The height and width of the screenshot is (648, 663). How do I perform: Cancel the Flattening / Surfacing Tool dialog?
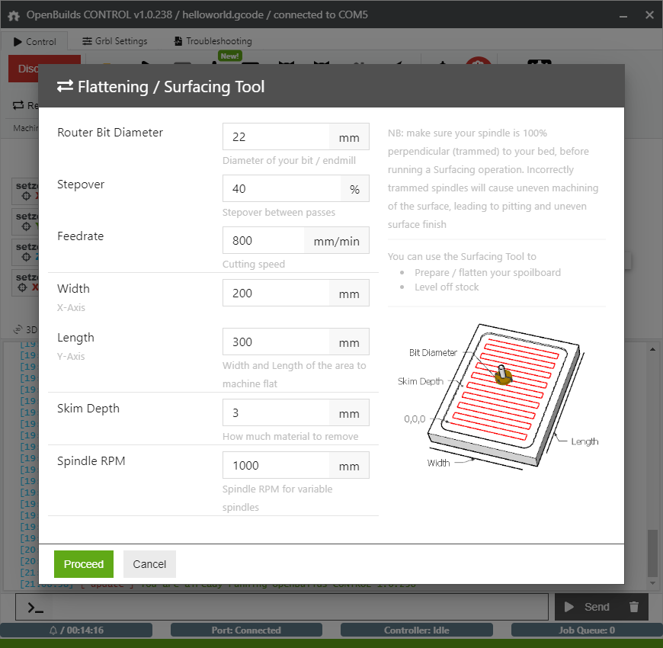click(149, 564)
